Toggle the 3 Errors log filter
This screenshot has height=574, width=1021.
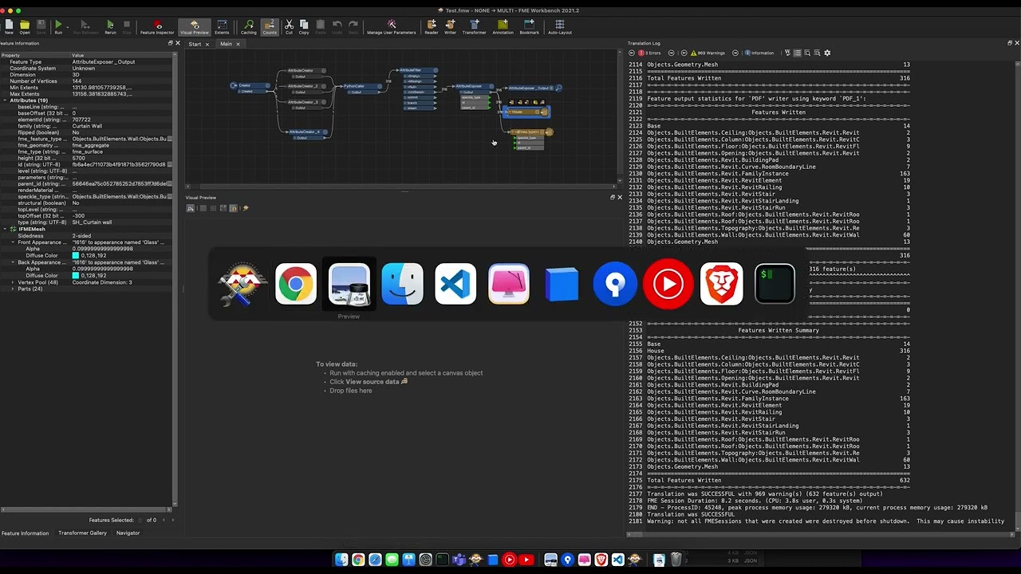(x=649, y=53)
